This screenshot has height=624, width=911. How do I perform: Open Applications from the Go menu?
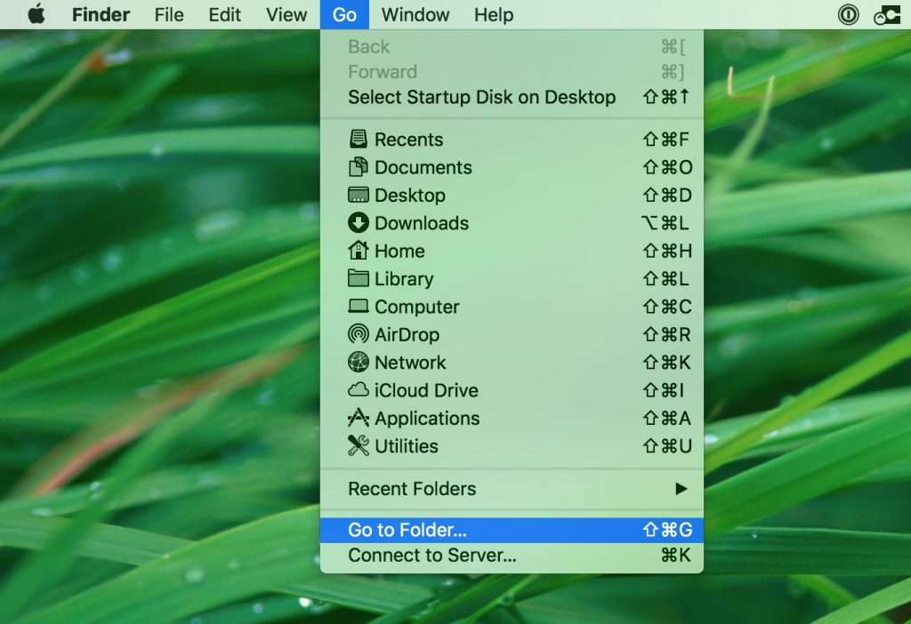426,418
